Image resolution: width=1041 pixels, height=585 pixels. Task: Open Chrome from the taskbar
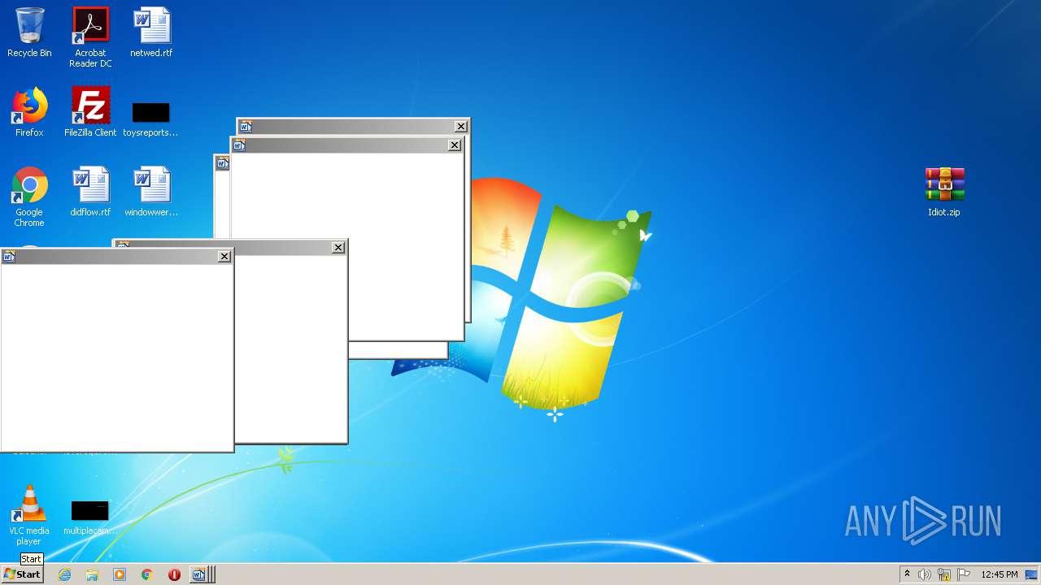(146, 574)
